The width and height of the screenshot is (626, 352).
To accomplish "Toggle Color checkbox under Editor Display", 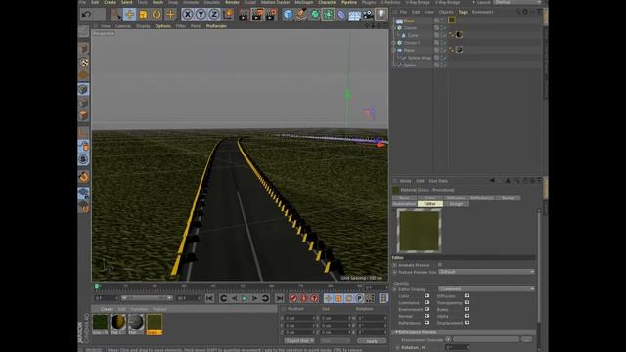I will pyautogui.click(x=426, y=296).
